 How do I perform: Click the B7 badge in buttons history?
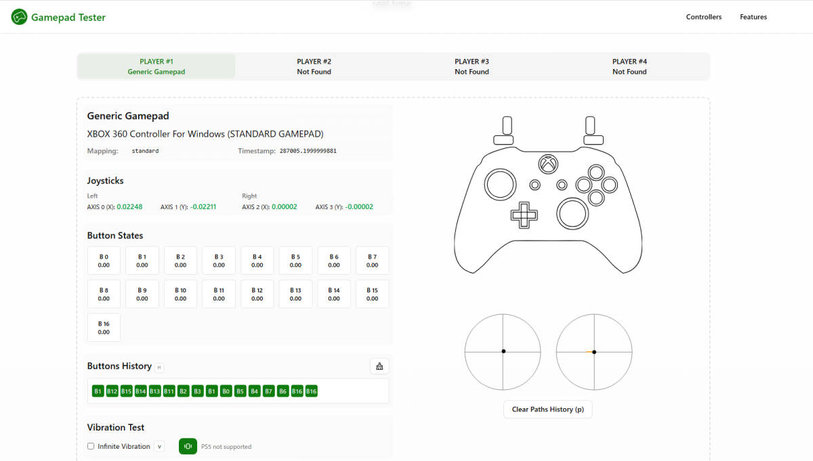(269, 391)
